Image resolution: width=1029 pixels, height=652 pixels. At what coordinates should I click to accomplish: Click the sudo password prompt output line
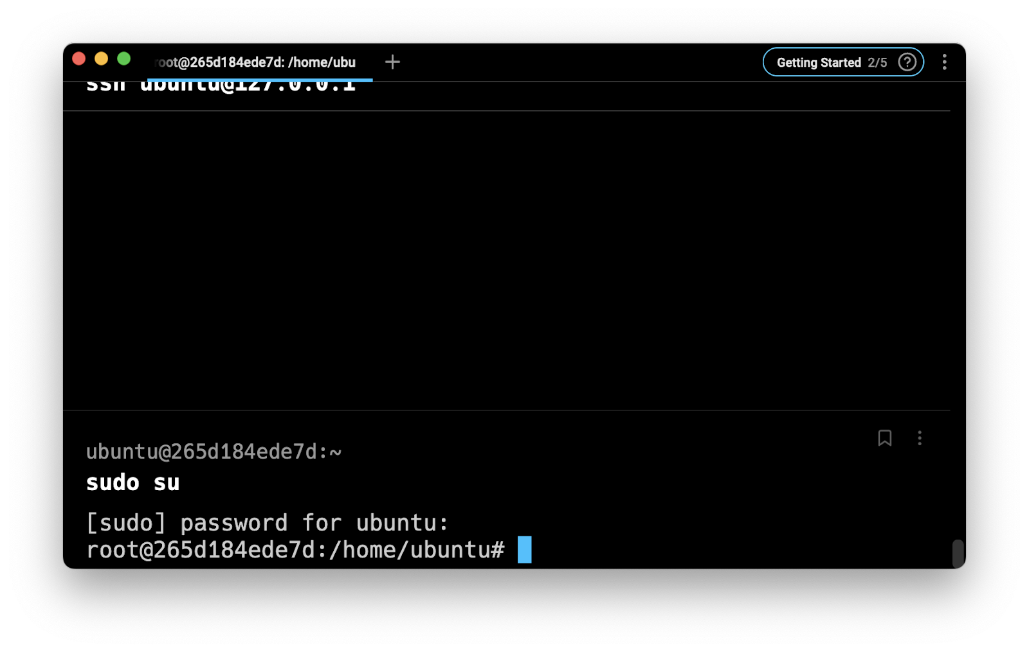pos(267,523)
